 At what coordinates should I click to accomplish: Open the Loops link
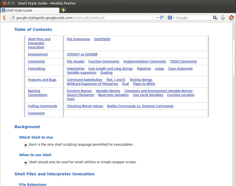160,68
